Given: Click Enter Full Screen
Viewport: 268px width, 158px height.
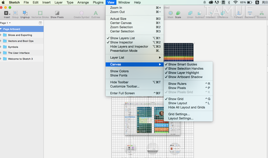Looking at the screenshot, I should point(134,93).
